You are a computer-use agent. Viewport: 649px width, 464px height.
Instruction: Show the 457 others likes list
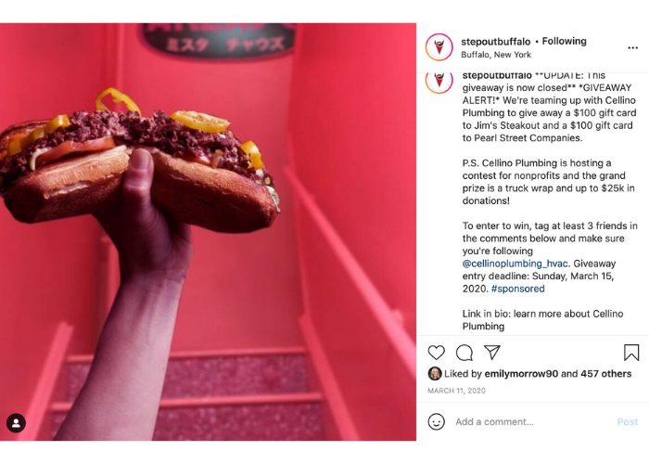[x=606, y=374]
